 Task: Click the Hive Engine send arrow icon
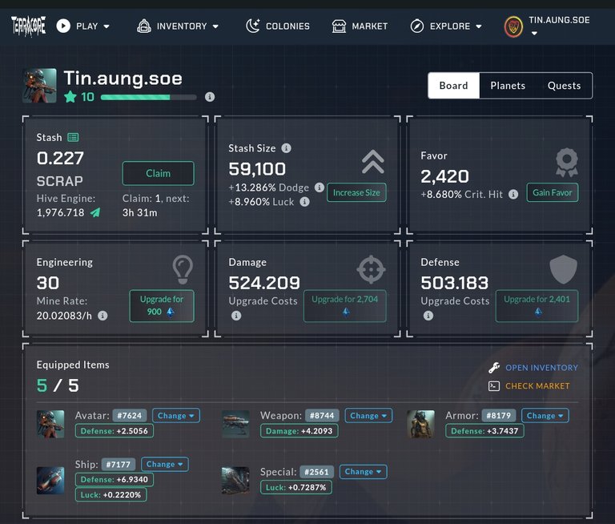coord(95,212)
